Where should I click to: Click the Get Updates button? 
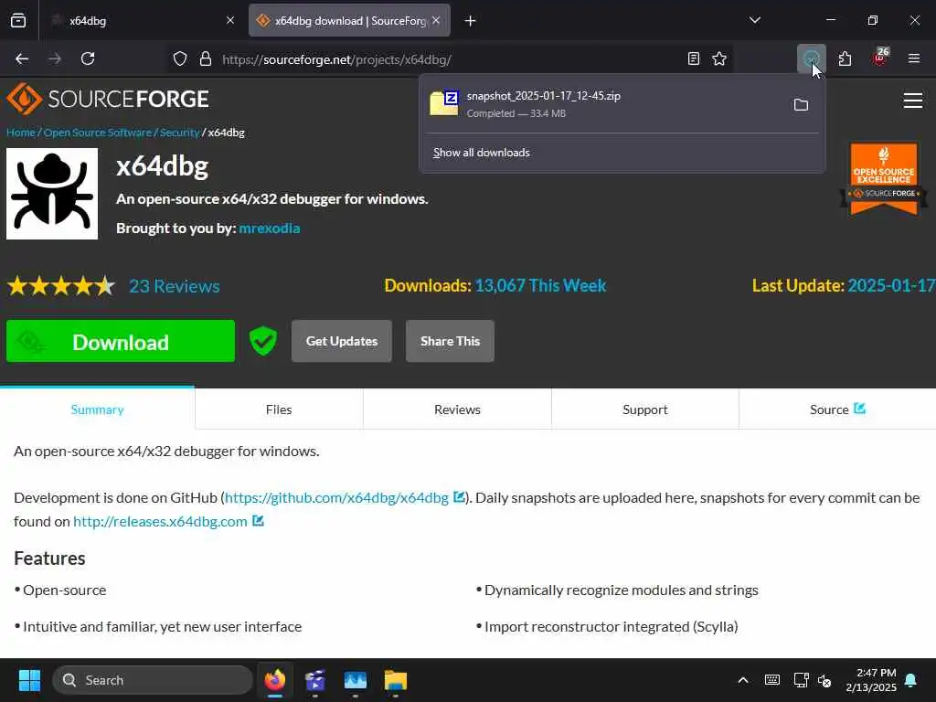342,341
